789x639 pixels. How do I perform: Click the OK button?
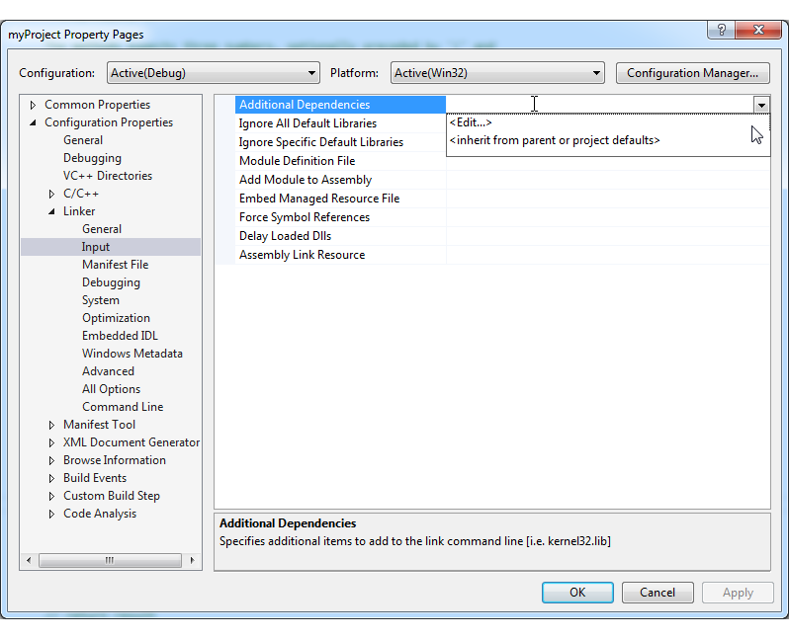(x=577, y=593)
